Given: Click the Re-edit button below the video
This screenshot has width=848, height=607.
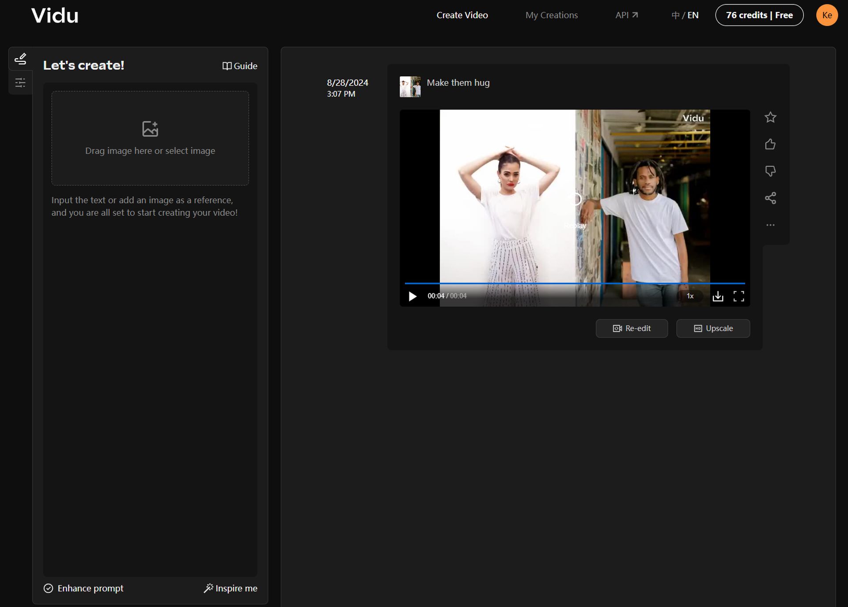Looking at the screenshot, I should tap(632, 328).
